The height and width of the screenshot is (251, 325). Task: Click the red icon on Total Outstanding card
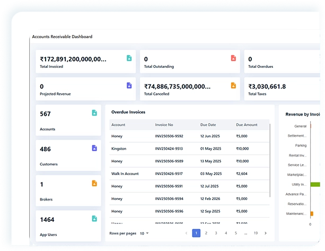click(x=233, y=58)
